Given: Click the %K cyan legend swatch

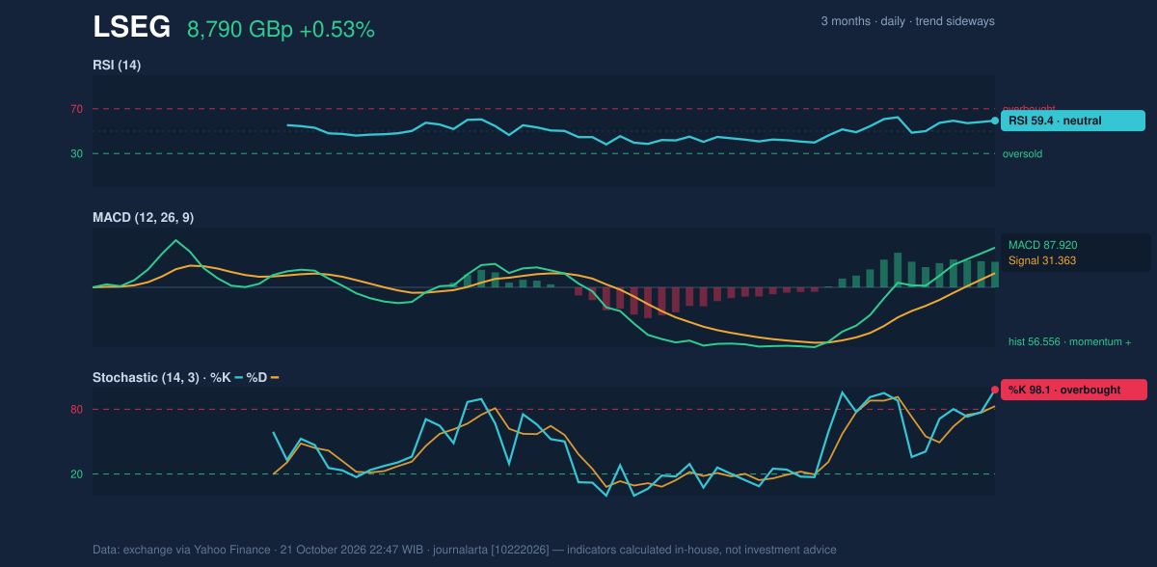Looking at the screenshot, I should click(238, 377).
